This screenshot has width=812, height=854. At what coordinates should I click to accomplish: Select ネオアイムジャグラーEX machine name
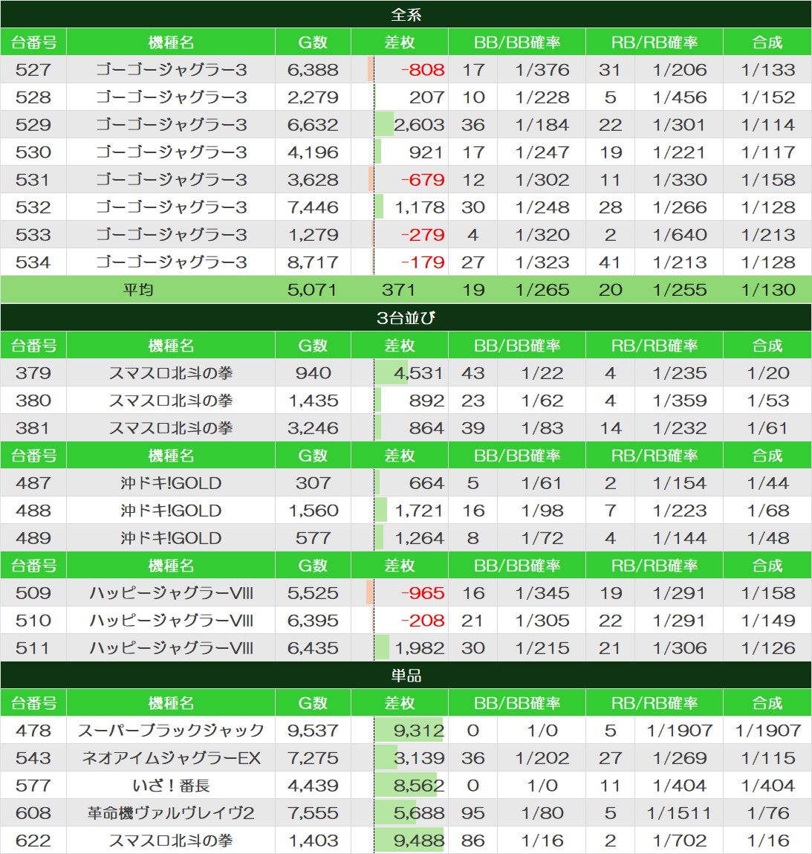[x=171, y=758]
